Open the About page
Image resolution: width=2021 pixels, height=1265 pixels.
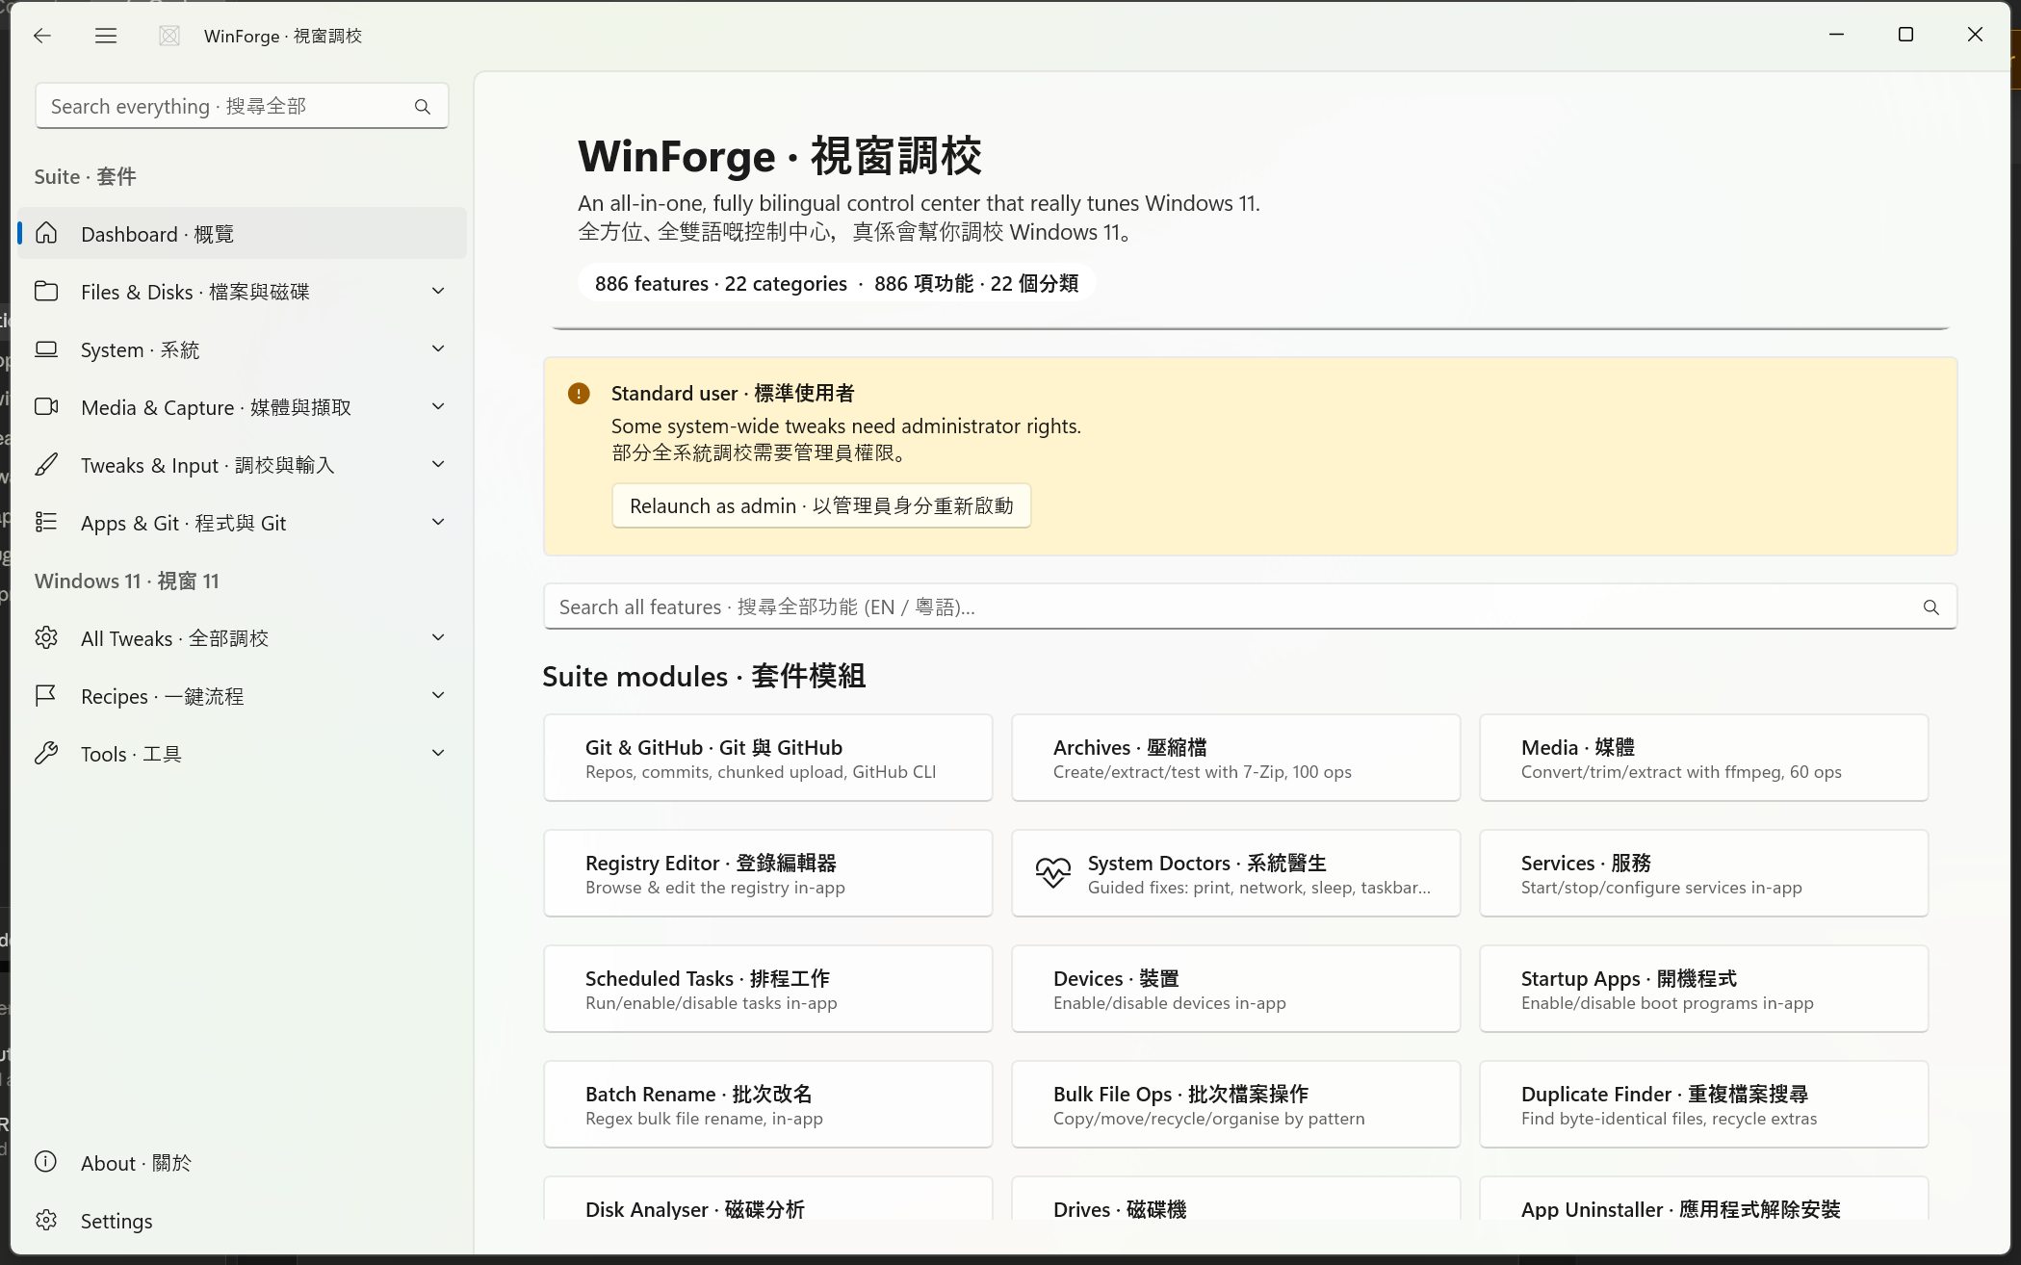242,1162
